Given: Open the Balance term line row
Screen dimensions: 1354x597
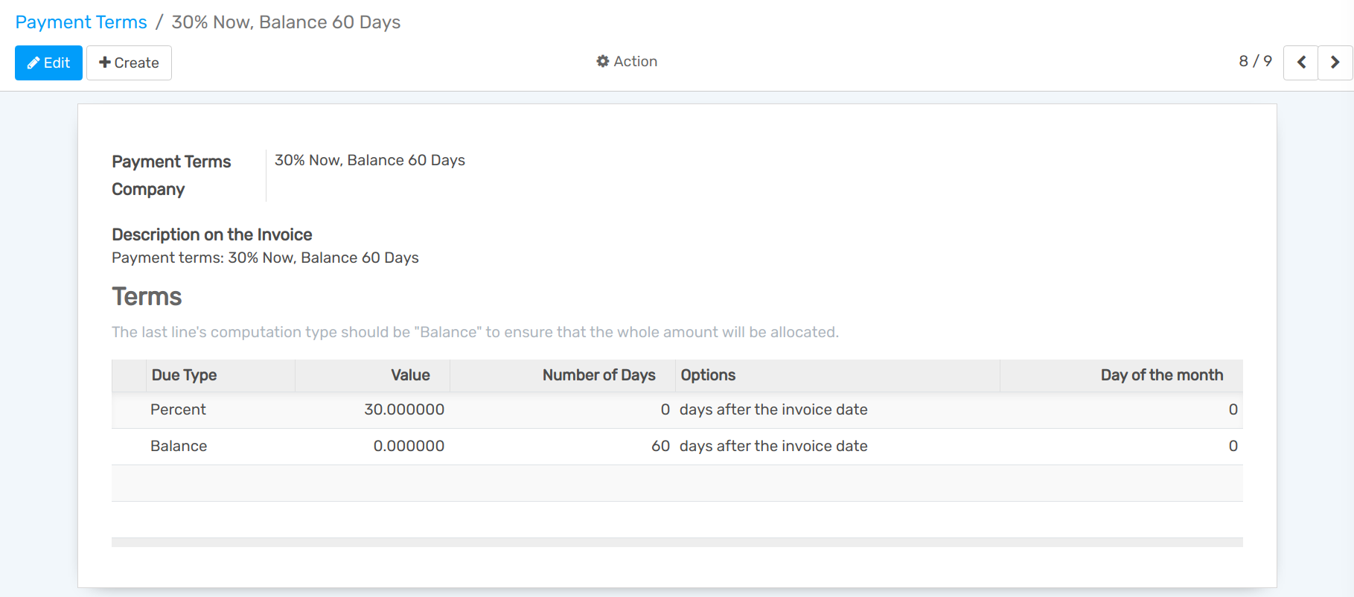Looking at the screenshot, I should click(179, 446).
